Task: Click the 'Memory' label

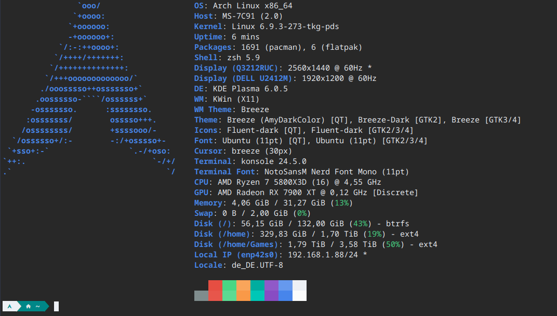Action: pyautogui.click(x=208, y=203)
